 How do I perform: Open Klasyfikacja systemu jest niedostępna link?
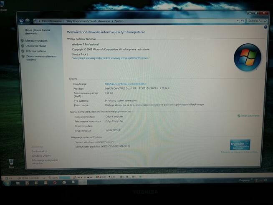click(125, 84)
